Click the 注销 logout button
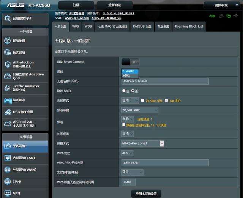Viewport: 243px width, 198px height. pos(76,5)
